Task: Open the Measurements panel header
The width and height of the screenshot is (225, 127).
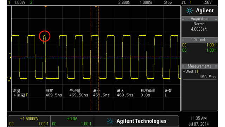Action: (199, 66)
